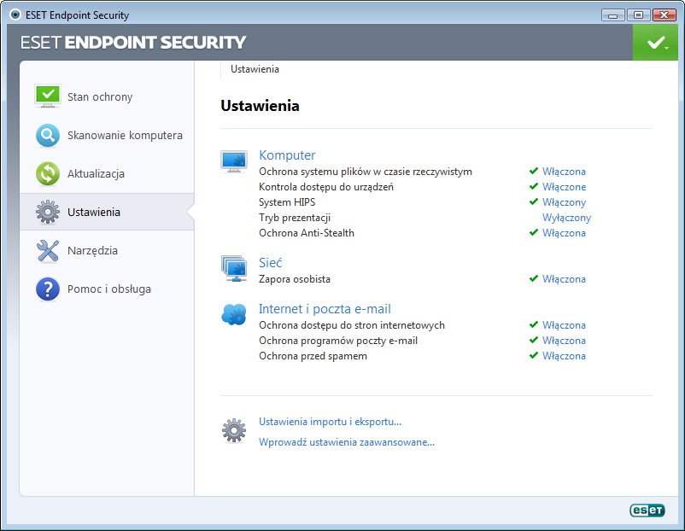Click the Ustawienia gear icon in sidebar
This screenshot has height=531, width=685.
coord(48,213)
